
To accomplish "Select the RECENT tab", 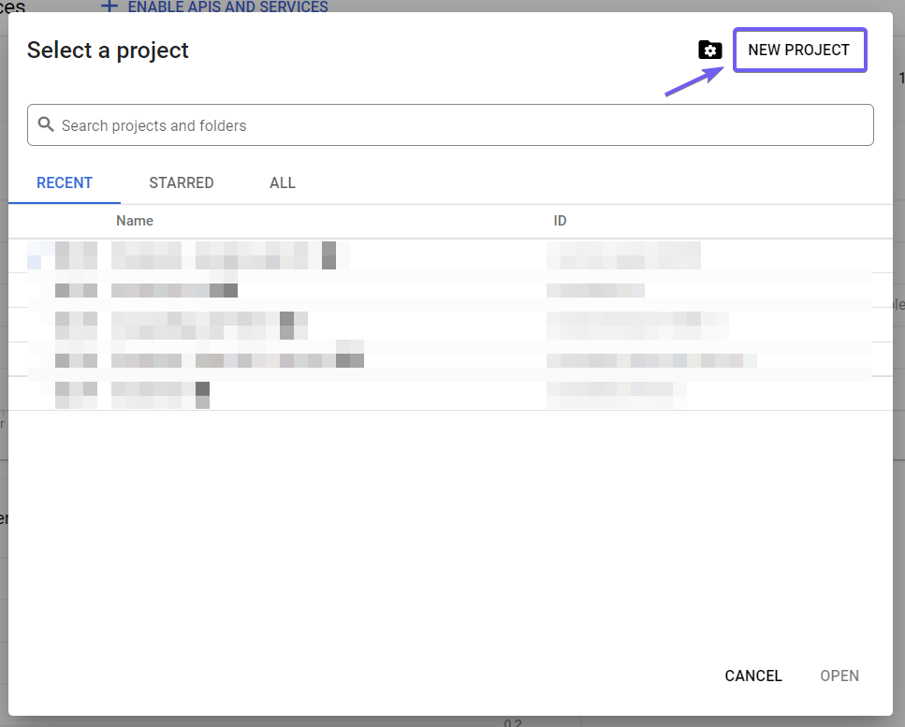I will click(x=64, y=182).
